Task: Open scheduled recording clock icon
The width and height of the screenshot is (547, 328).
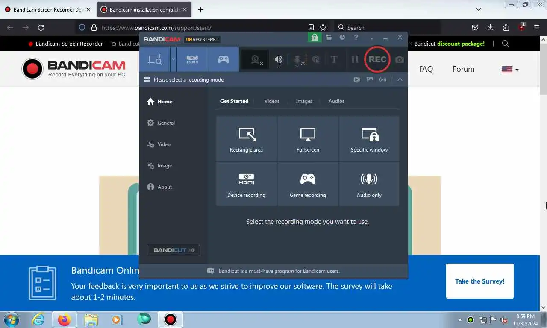Action: [342, 38]
